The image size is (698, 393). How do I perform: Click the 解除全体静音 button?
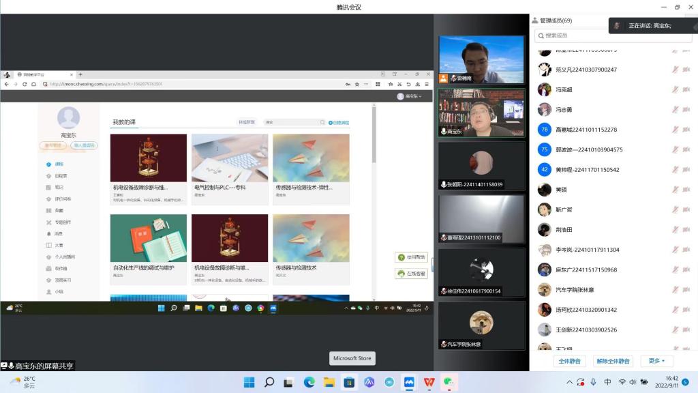pos(613,361)
